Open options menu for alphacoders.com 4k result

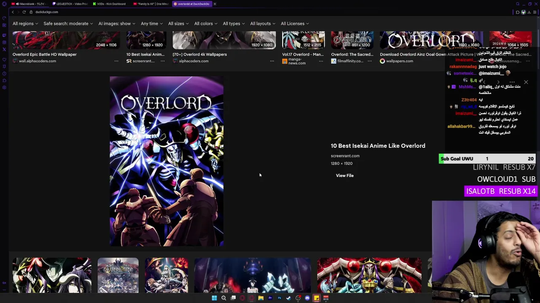272,61
